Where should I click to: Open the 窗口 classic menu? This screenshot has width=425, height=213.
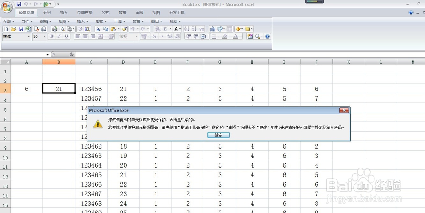tap(156, 21)
